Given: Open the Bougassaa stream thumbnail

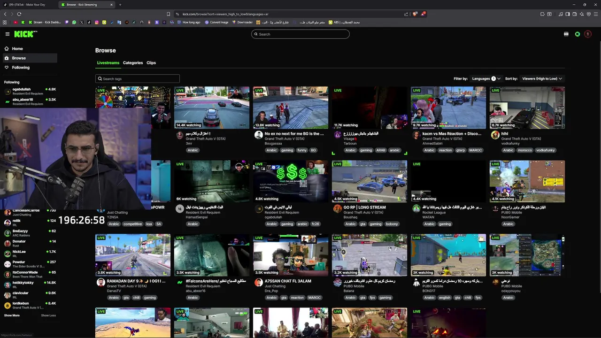Looking at the screenshot, I should (x=291, y=108).
